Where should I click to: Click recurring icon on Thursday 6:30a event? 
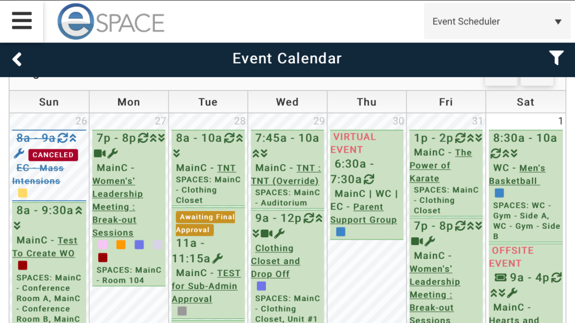(369, 179)
